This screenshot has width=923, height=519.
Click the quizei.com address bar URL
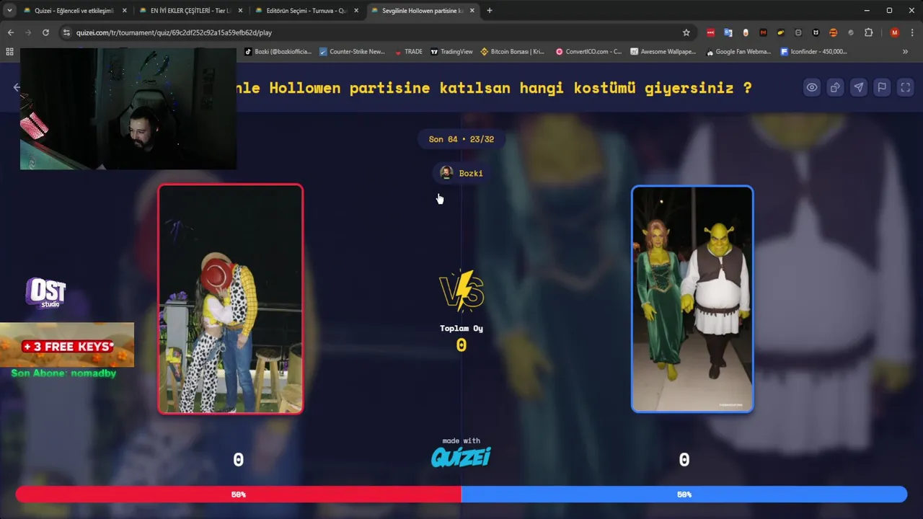[x=174, y=32]
